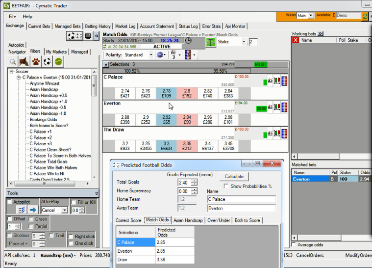372x268 pixels.
Task: Select the Over/Under tab
Action: pyautogui.click(x=219, y=220)
